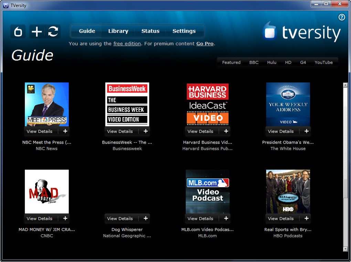
Task: View Details for Real Sports
Action: click(281, 218)
